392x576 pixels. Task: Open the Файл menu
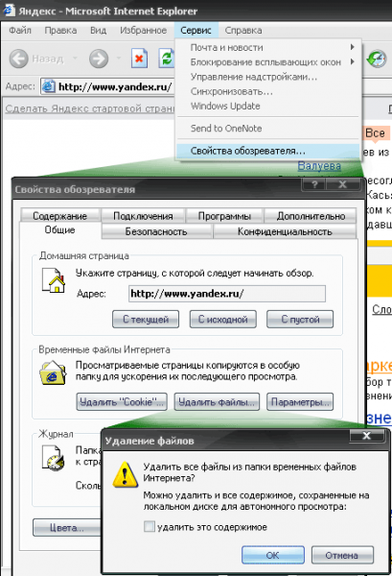(20, 30)
